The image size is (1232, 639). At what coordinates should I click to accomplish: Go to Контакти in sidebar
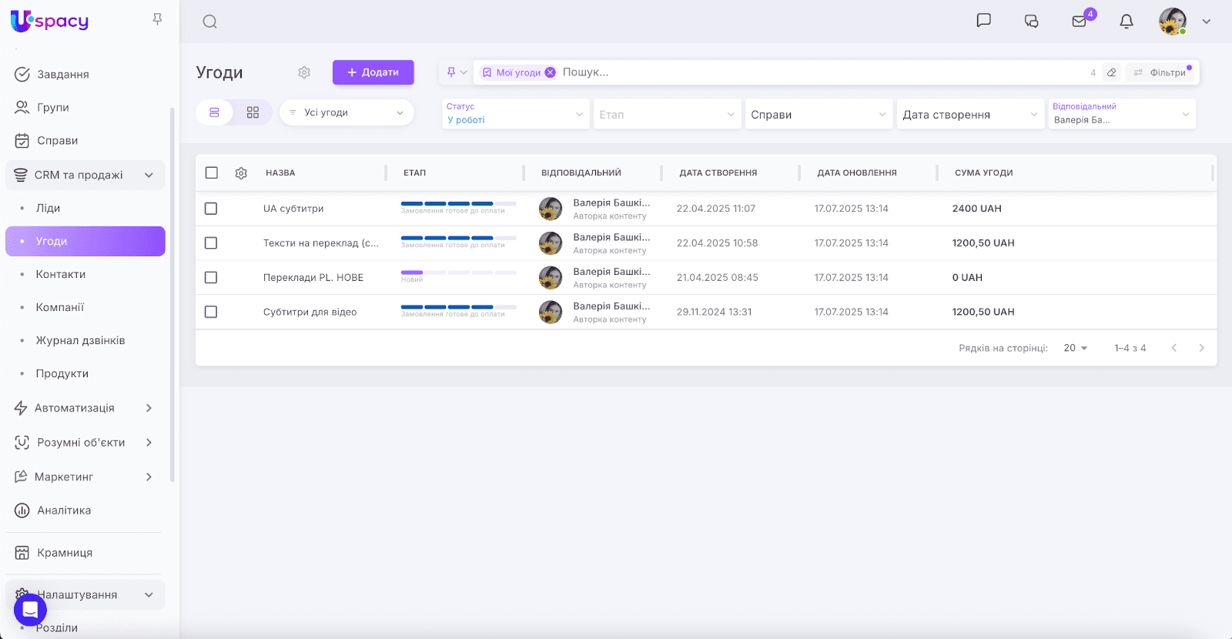[x=61, y=275]
